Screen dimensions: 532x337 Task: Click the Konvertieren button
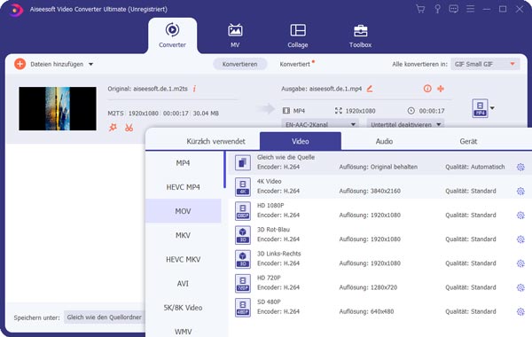[240, 64]
